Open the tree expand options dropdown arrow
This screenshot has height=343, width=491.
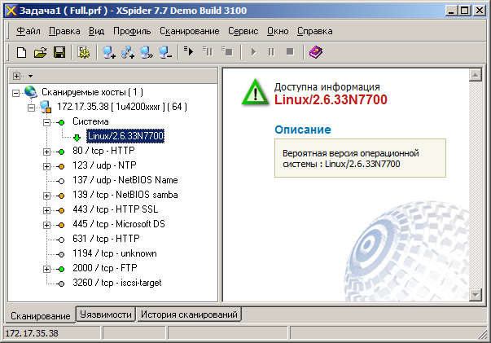tap(30, 76)
